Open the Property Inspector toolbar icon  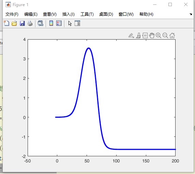[77, 23]
